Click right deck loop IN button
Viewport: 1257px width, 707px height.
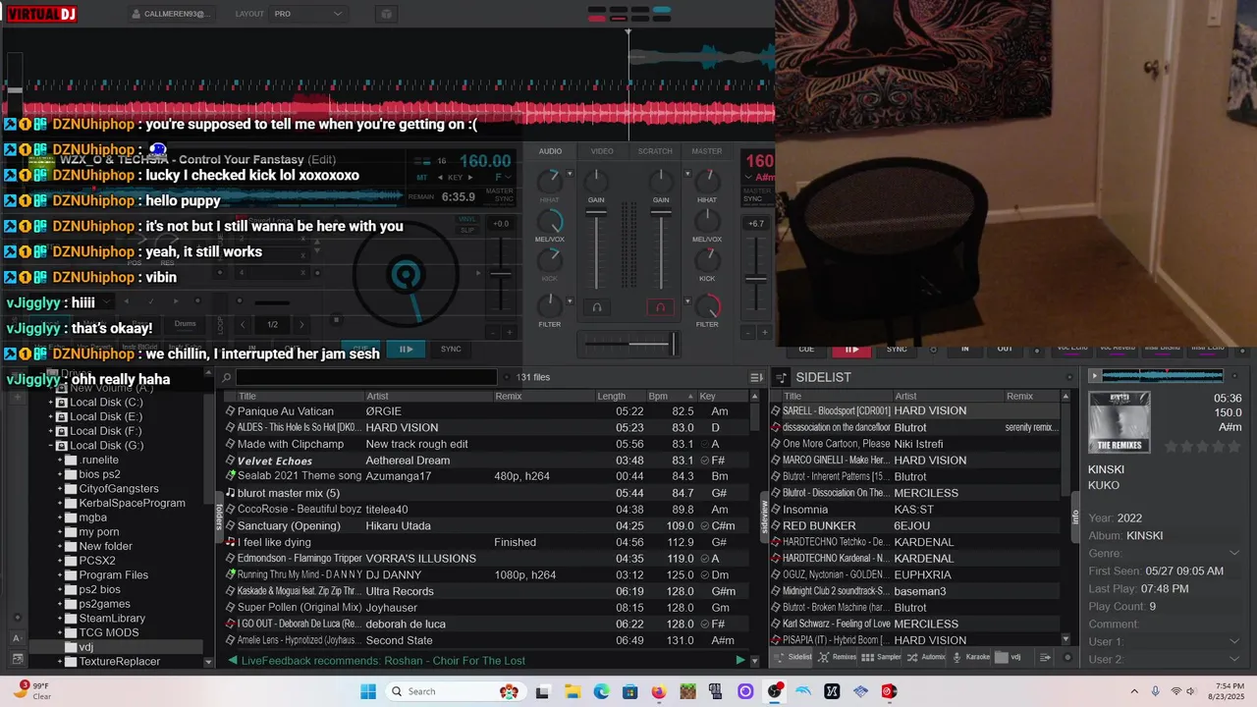(965, 349)
